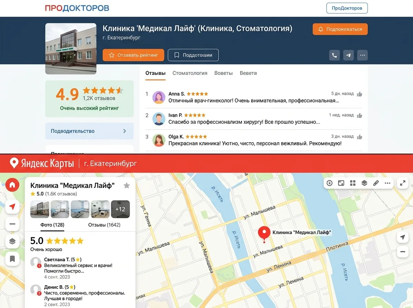Click '(1.6K отзывов)' in the Yandex card

click(61, 194)
